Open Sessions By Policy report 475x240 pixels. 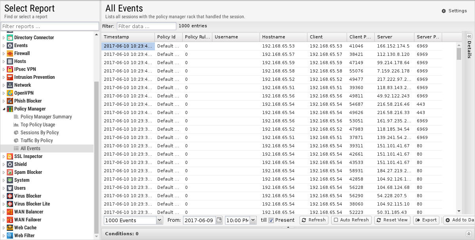point(40,132)
